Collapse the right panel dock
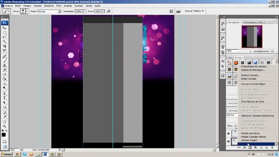The image size is (279, 157). [276, 17]
